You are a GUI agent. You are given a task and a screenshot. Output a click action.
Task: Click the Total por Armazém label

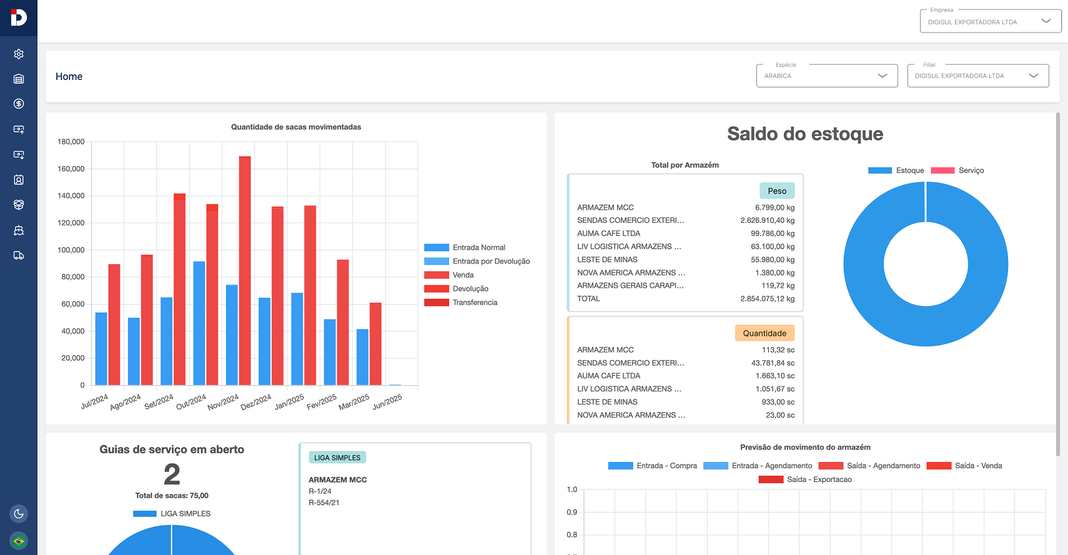point(685,165)
